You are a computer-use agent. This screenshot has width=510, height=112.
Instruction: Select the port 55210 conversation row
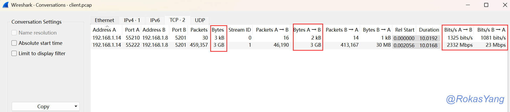133,38
